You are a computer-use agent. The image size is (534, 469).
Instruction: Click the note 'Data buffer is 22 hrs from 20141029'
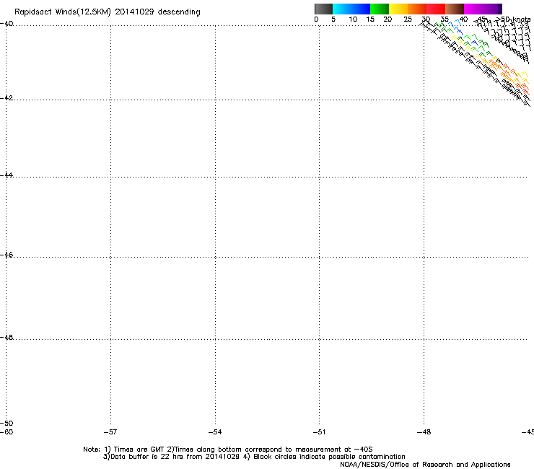point(175,457)
